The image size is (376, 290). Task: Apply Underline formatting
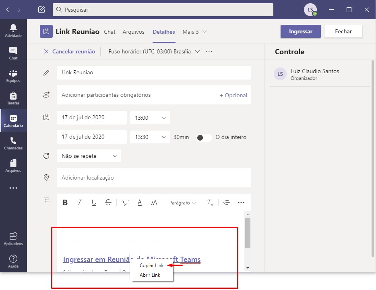94,203
